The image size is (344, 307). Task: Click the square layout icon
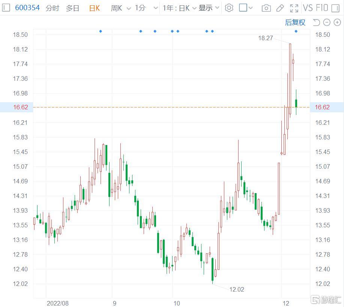243,8
